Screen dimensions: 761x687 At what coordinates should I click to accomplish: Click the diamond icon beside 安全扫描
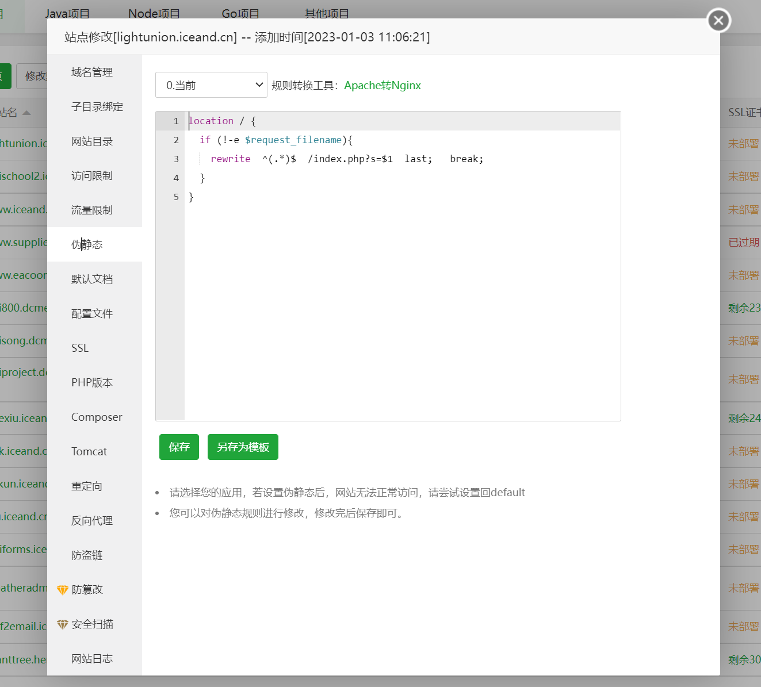click(x=63, y=624)
